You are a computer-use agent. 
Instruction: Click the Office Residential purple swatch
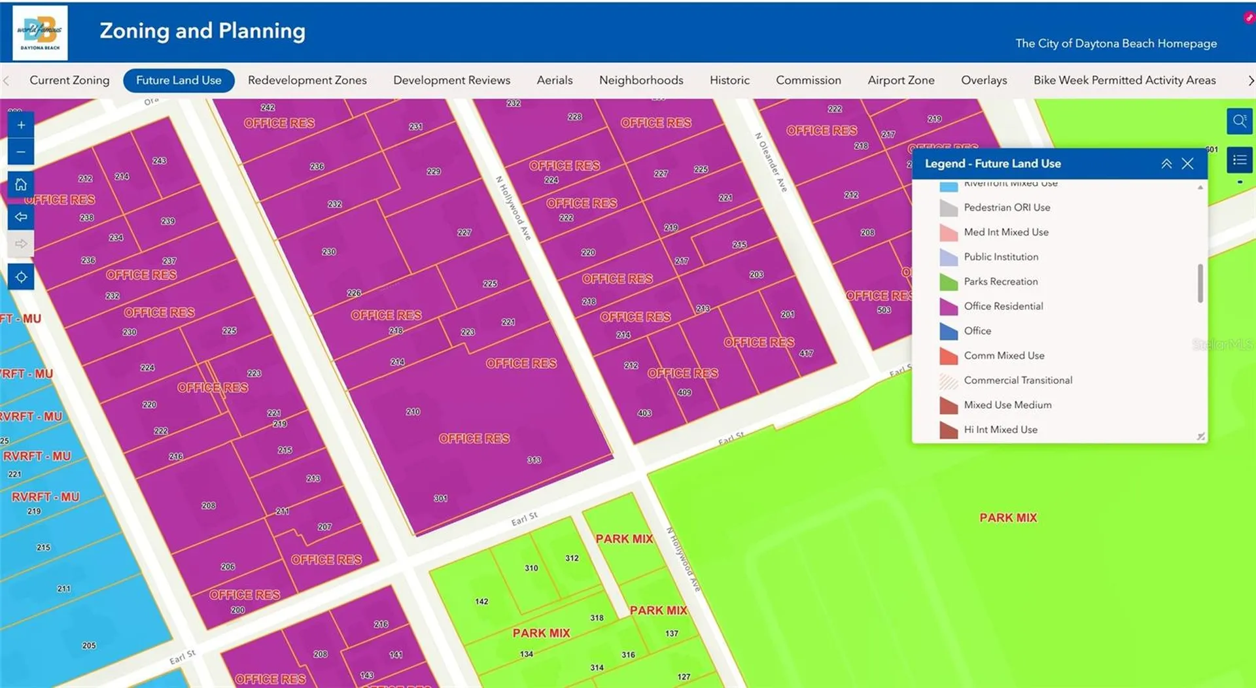tap(949, 306)
